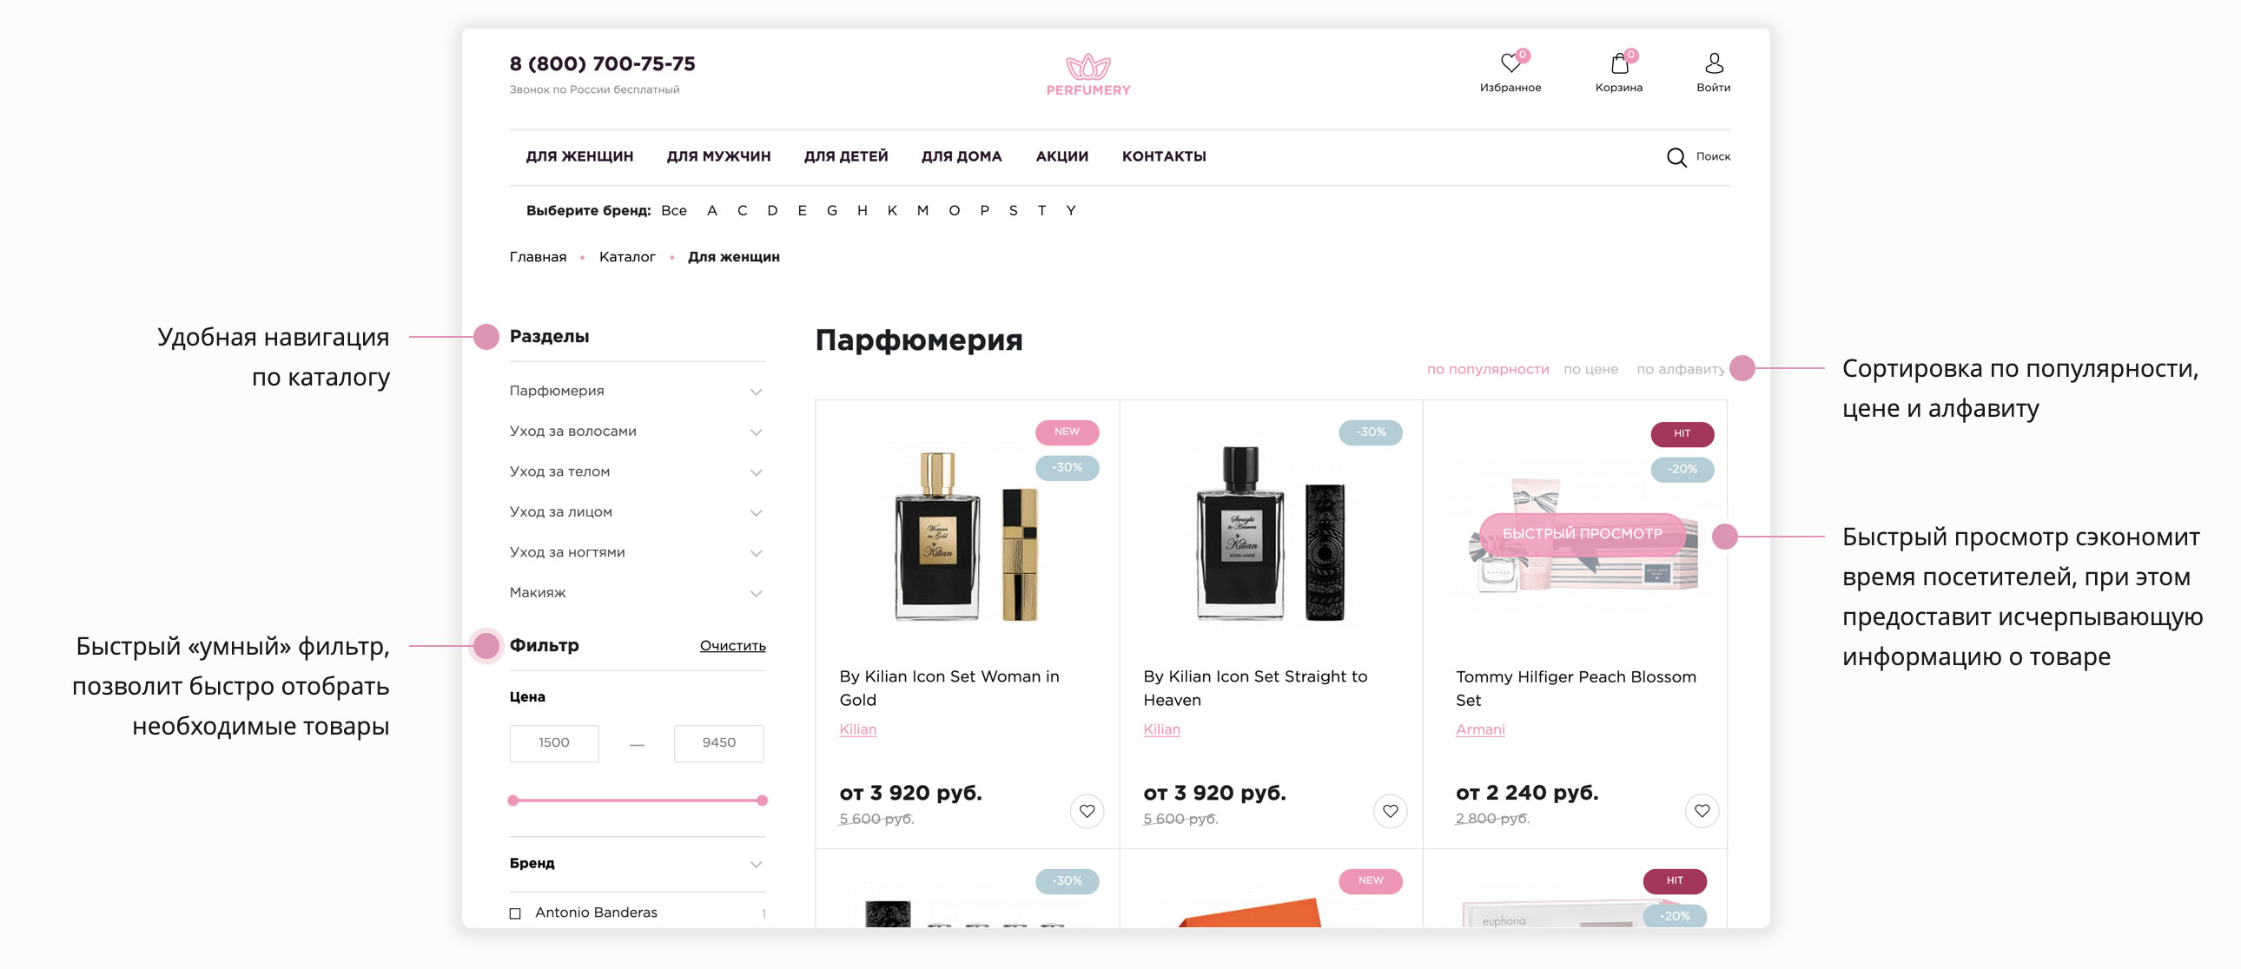Screen dimensions: 2241x969
Task: Check the Antonio Banderas brand checkbox
Action: pos(515,913)
